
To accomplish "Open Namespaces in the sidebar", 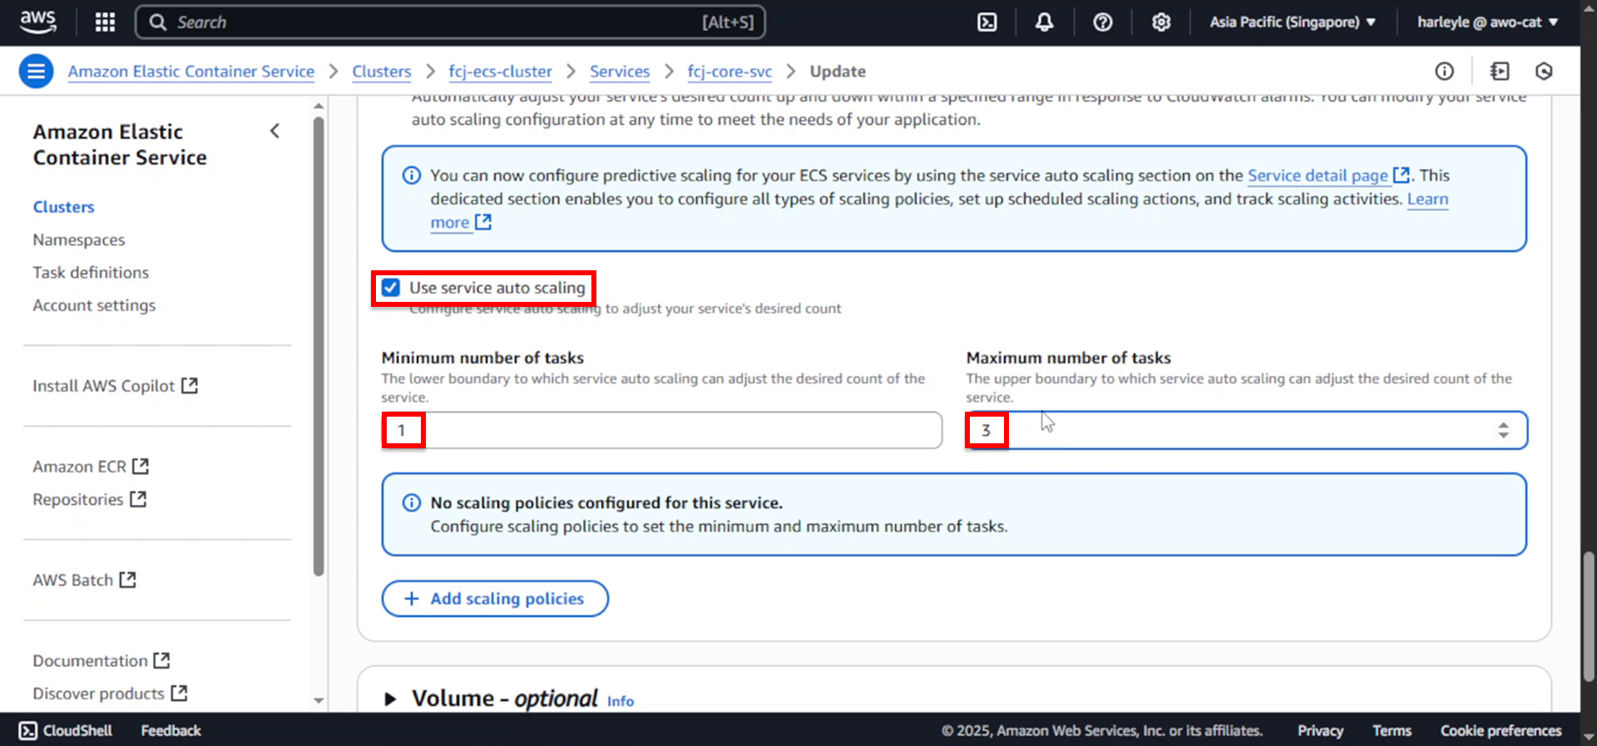I will 79,240.
